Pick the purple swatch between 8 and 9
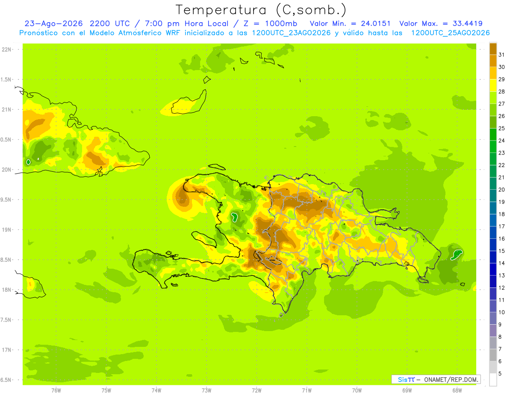This screenshot has width=513, height=396. (493, 331)
